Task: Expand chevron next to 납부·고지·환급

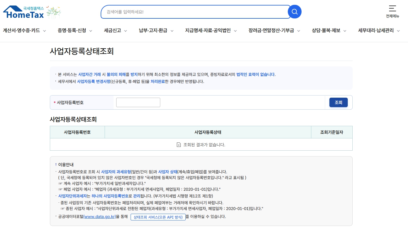Action: pos(172,31)
